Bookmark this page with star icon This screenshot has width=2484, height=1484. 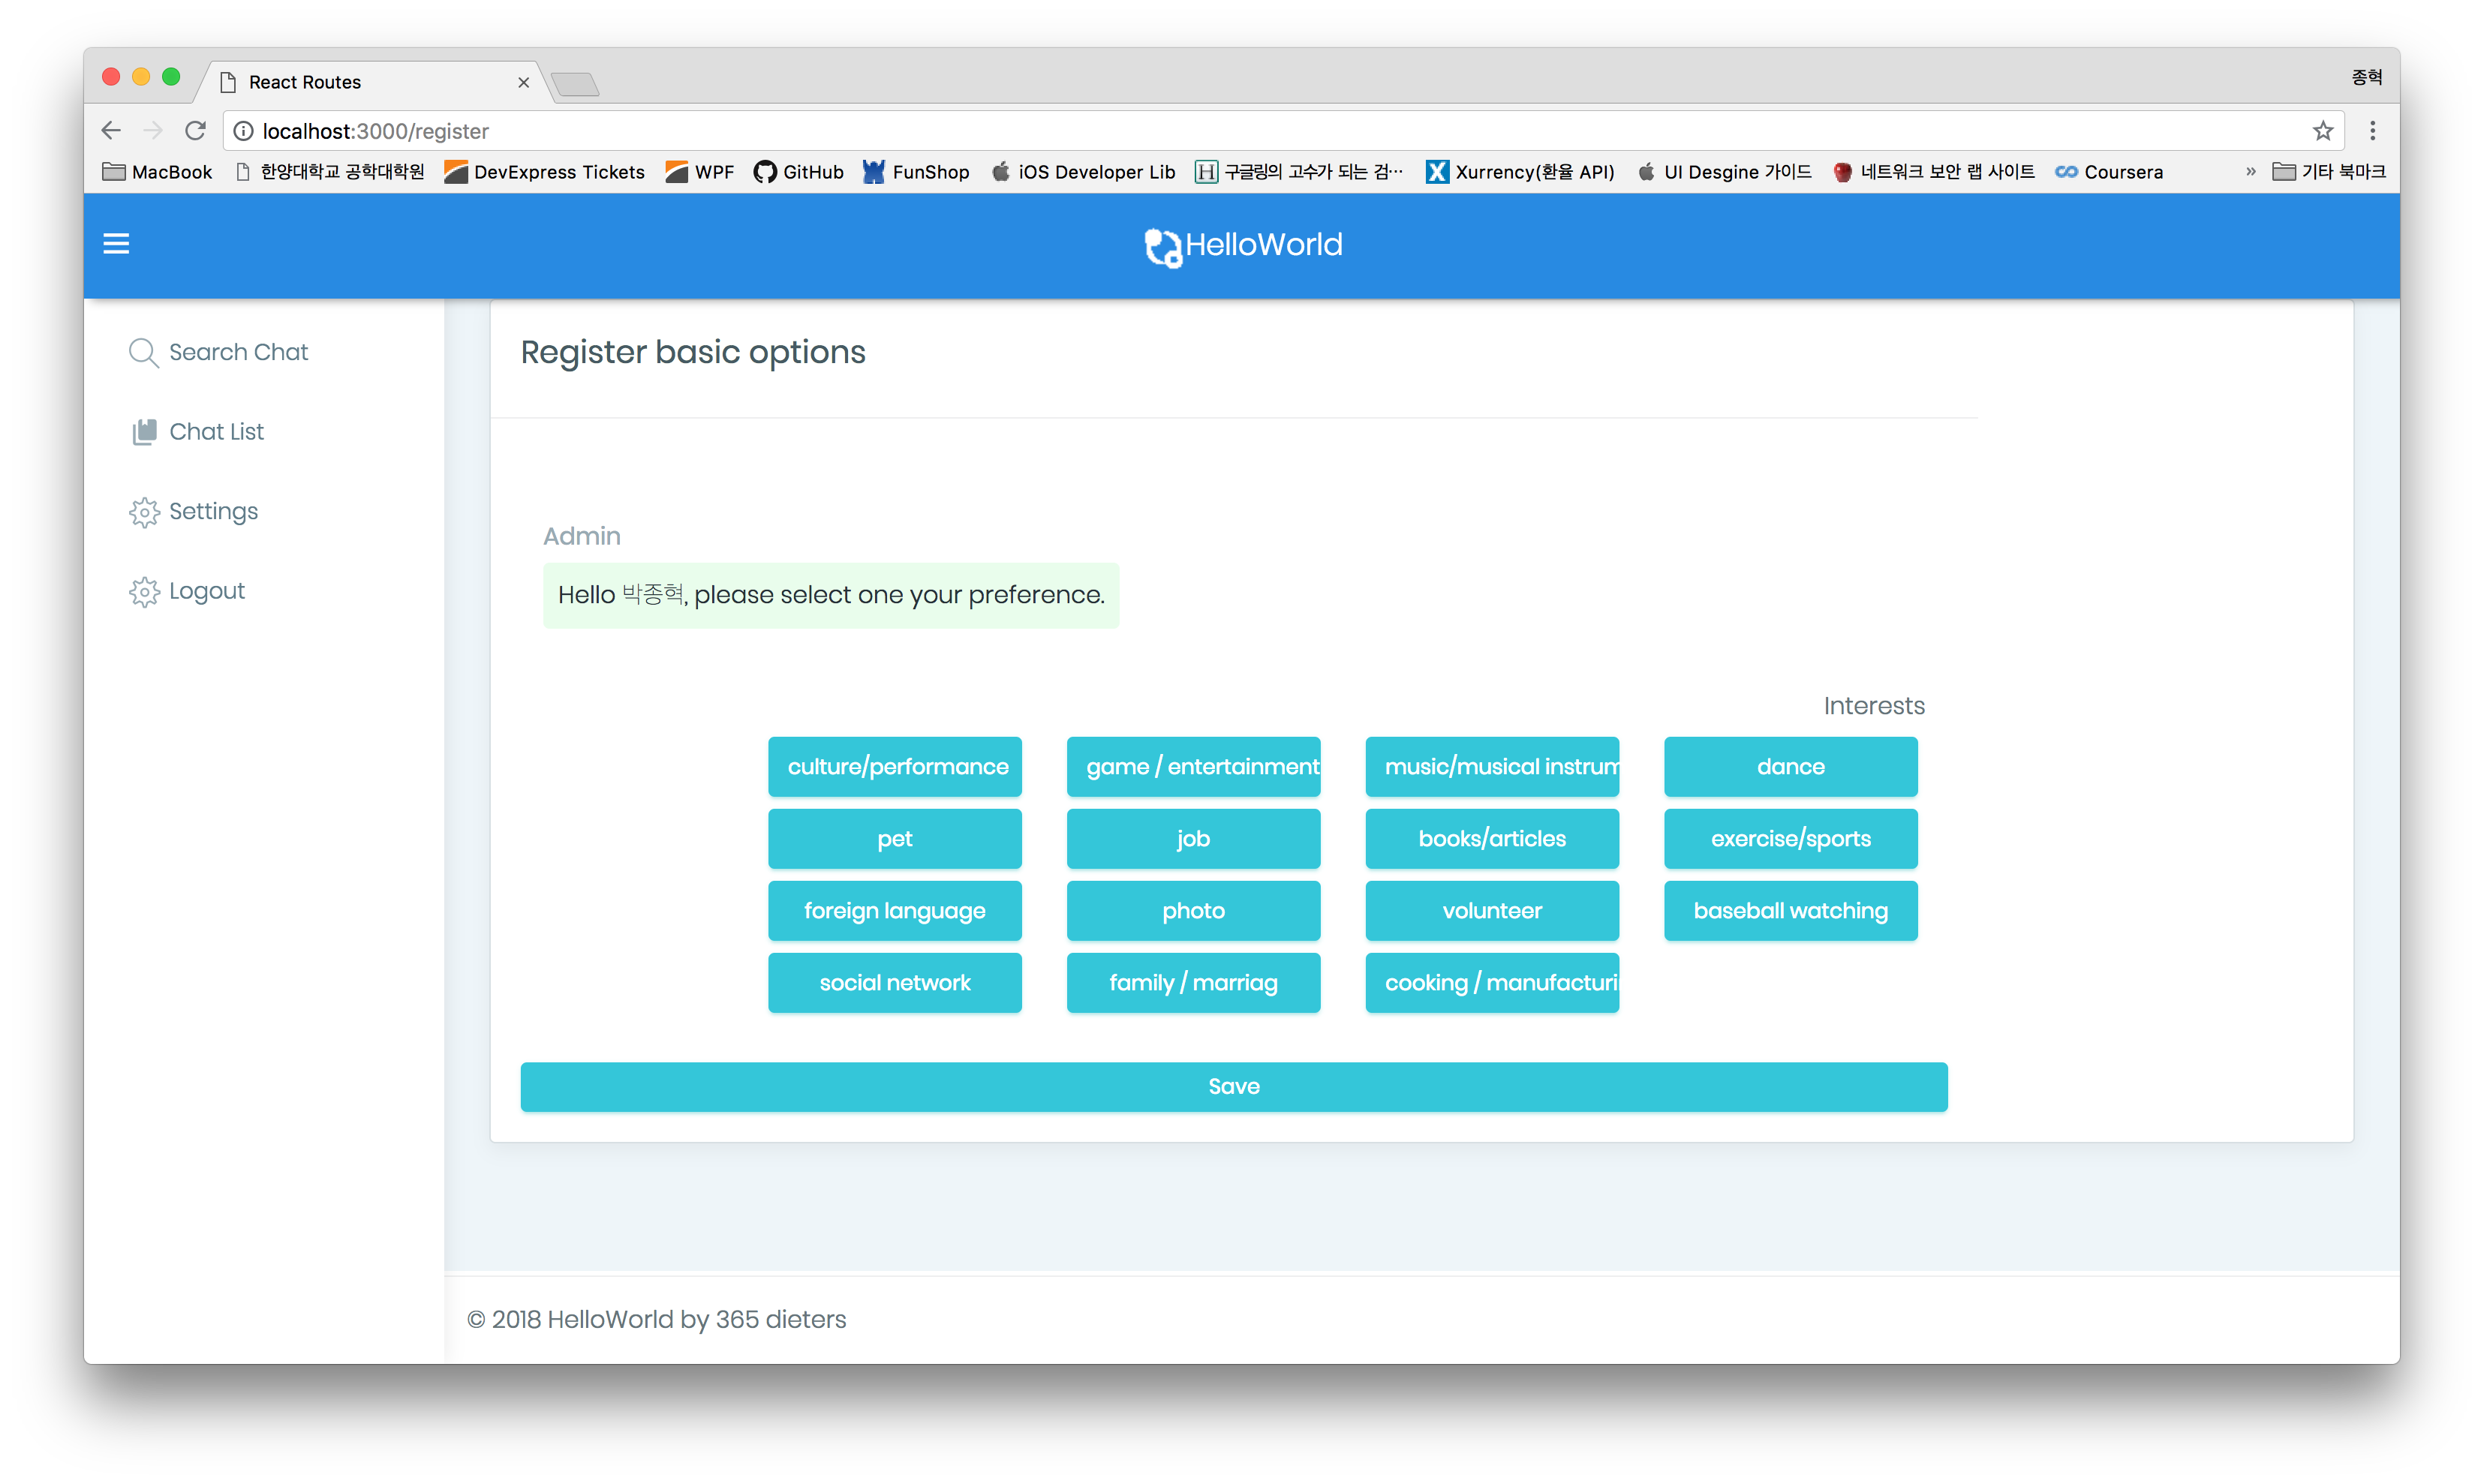2322,131
